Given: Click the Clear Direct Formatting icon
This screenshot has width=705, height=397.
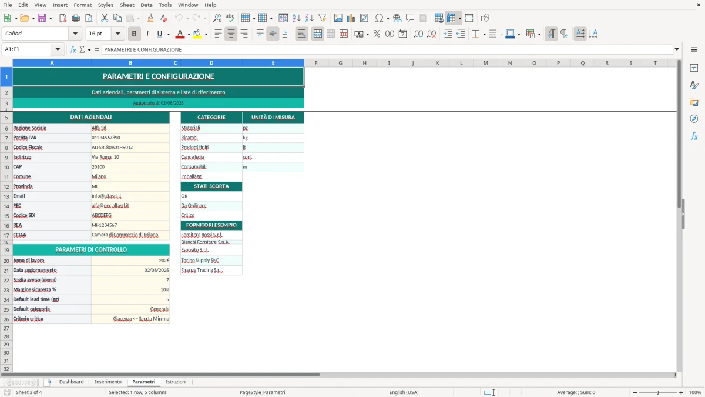Looking at the screenshot, I should [x=163, y=18].
